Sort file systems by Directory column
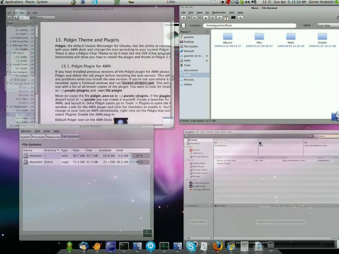The height and width of the screenshot is (254, 339). (x=51, y=150)
